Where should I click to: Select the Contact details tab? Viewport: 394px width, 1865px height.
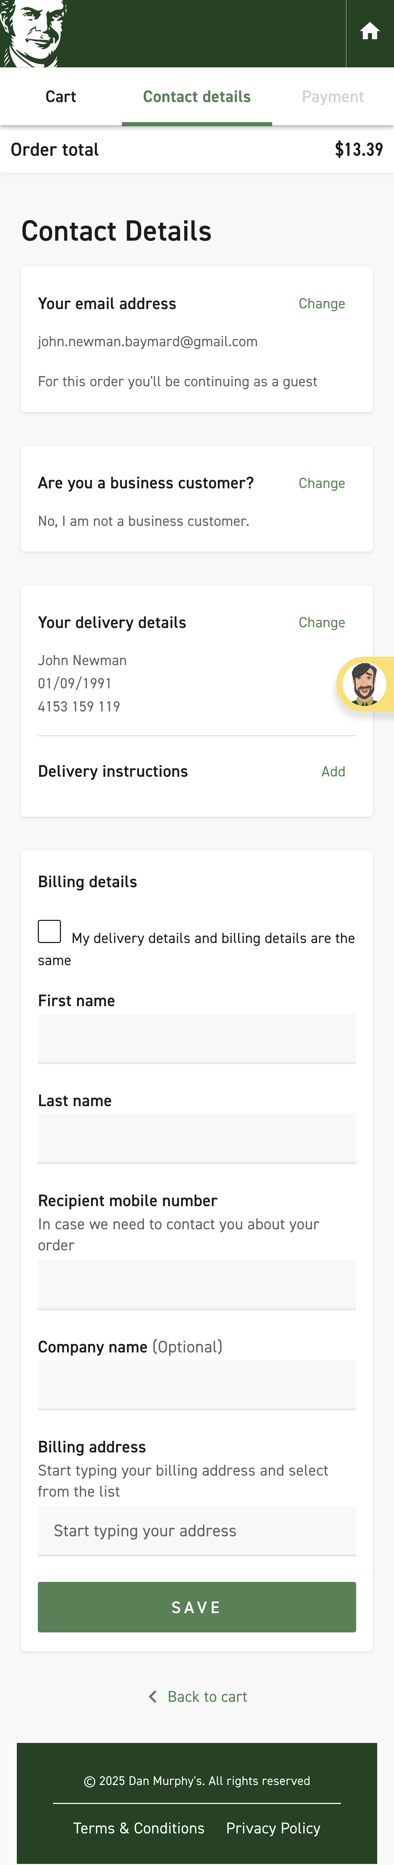click(x=196, y=96)
